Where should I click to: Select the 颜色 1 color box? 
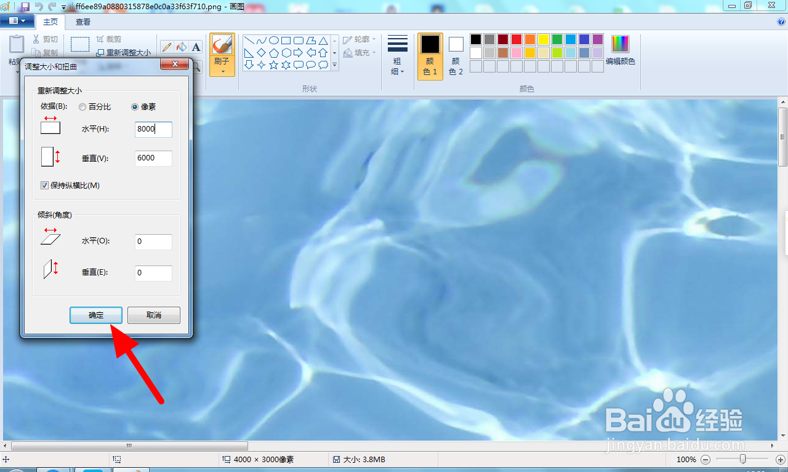[x=430, y=57]
